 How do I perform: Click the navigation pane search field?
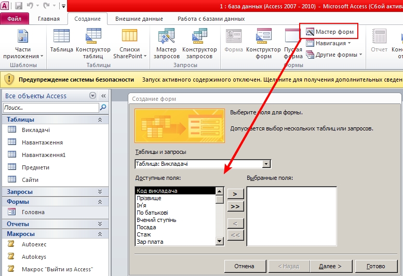pos(51,108)
